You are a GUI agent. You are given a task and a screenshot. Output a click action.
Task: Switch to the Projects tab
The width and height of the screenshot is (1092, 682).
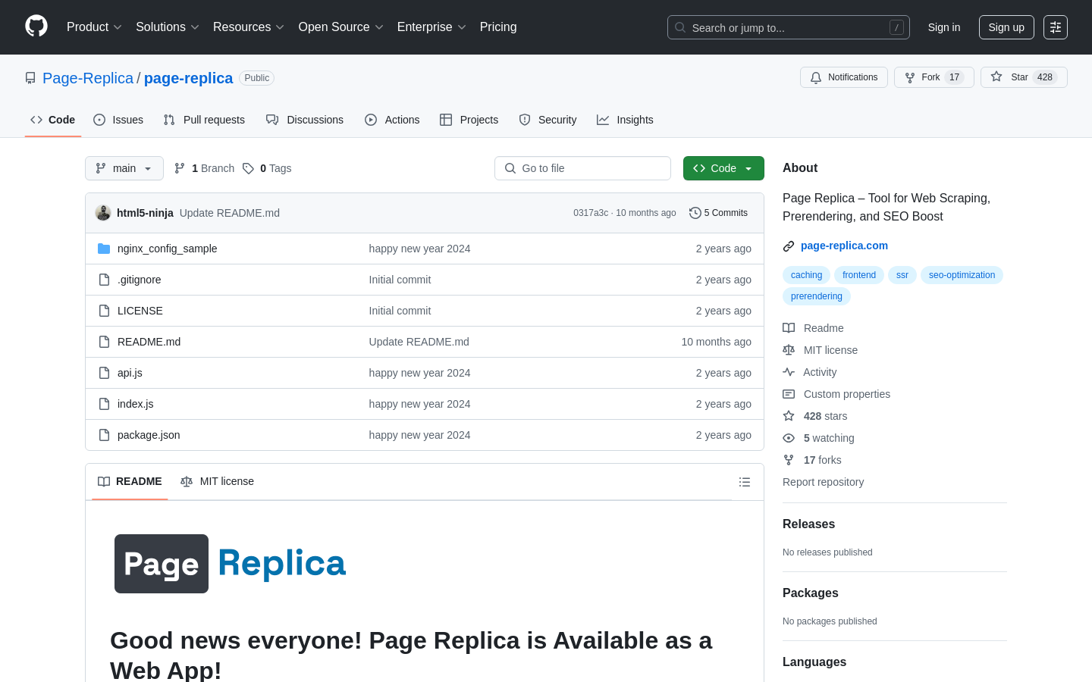(469, 120)
